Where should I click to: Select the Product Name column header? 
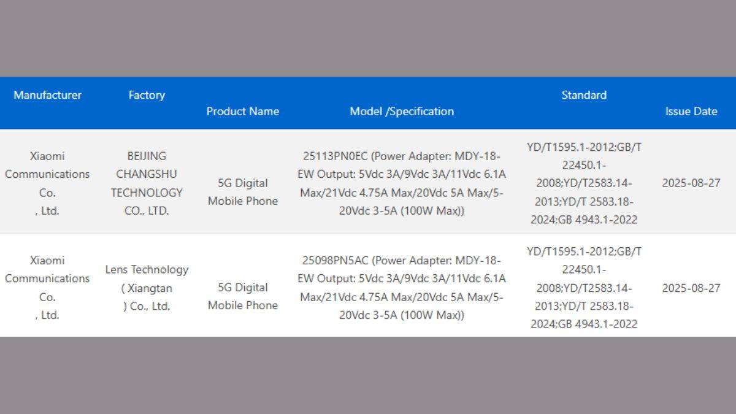pos(242,111)
